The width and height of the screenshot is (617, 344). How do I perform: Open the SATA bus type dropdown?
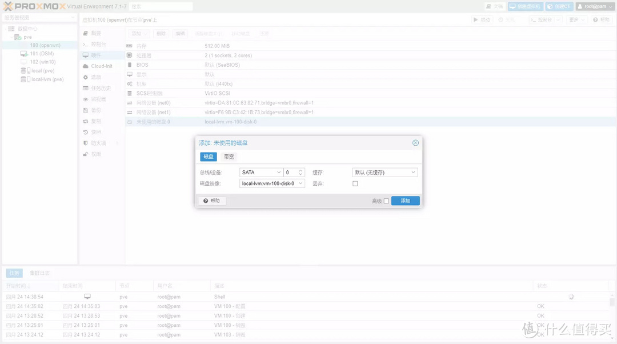[x=261, y=173]
